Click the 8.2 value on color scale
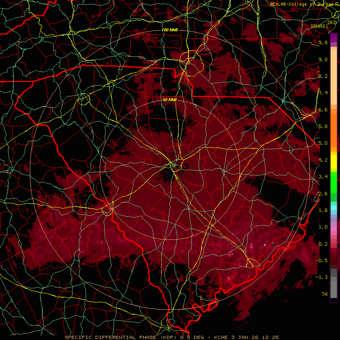 [323, 76]
